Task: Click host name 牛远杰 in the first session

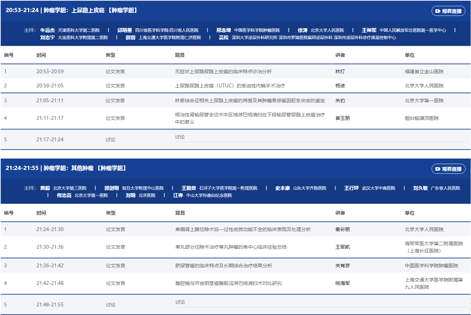Action: [47, 30]
